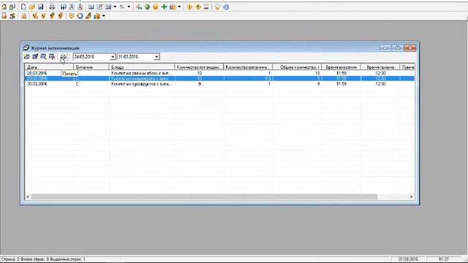
Task: Click the status bar row count text
Action: (x=43, y=259)
